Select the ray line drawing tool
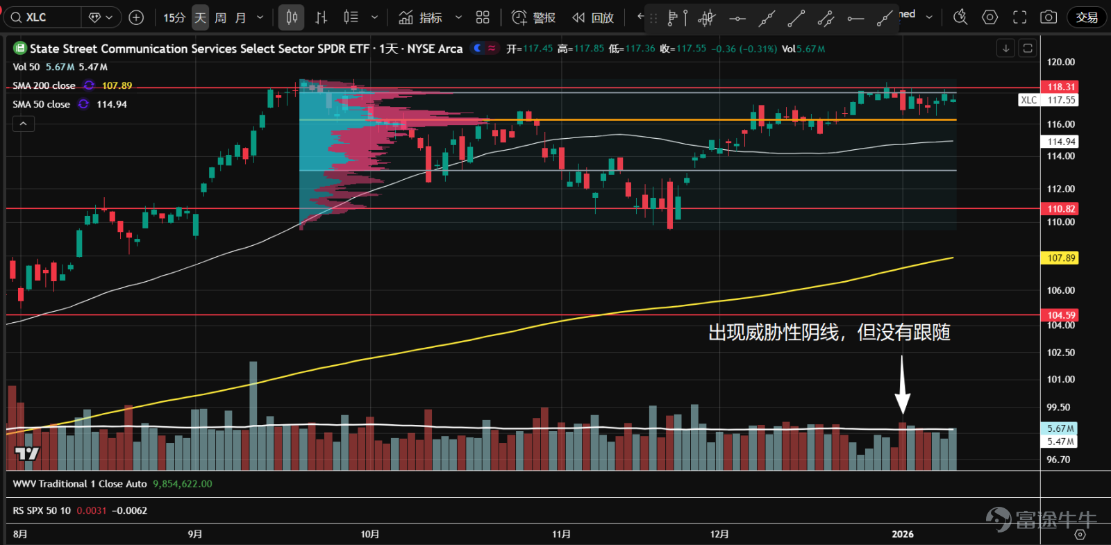This screenshot has width=1111, height=545. [x=884, y=18]
